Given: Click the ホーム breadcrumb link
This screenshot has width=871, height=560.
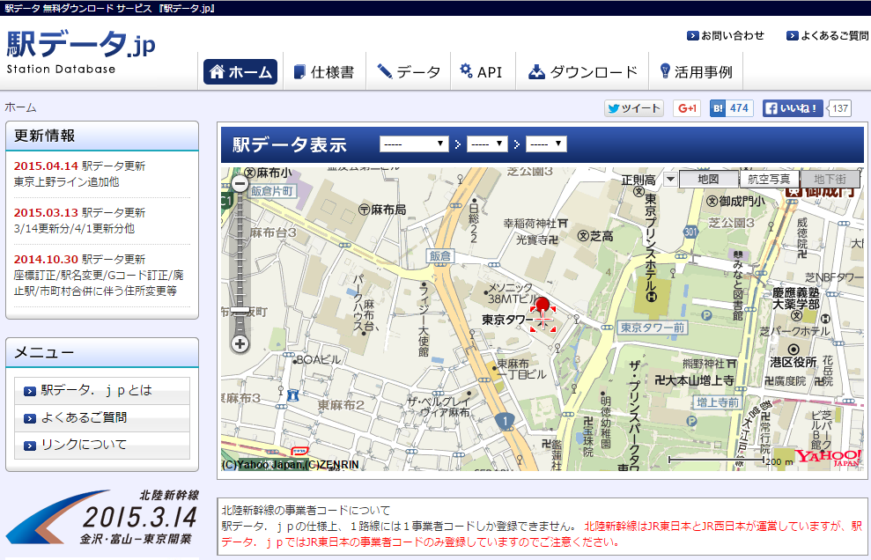Looking at the screenshot, I should pos(20,107).
